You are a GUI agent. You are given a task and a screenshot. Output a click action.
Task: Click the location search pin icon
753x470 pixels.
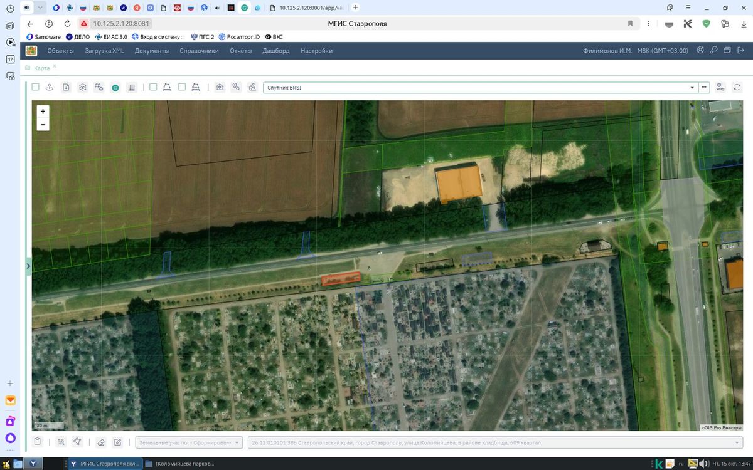click(x=236, y=88)
